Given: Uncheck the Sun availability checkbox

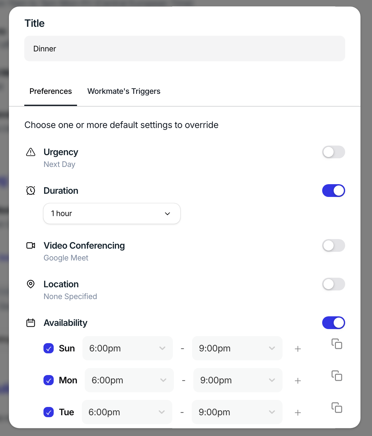Looking at the screenshot, I should pos(49,348).
